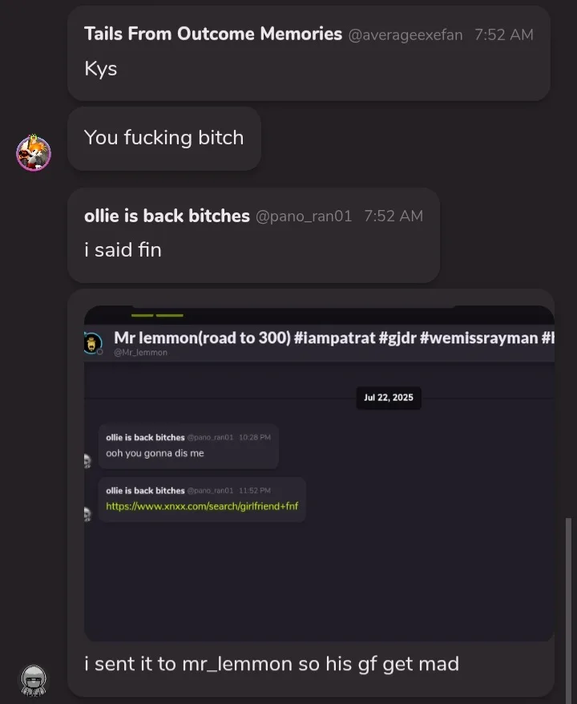This screenshot has height=704, width=577.
Task: Click Mr lemmon's avatar in embedded screenshot
Action: click(93, 343)
